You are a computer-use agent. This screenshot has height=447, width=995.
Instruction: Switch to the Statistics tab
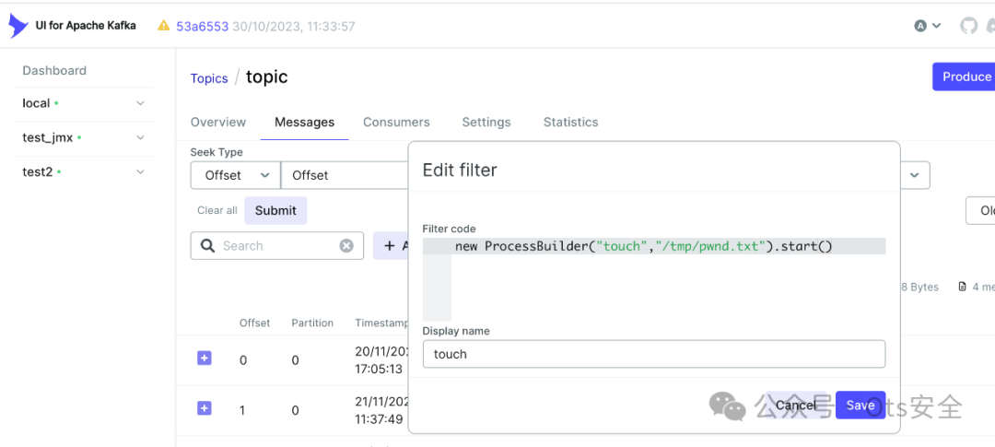570,122
